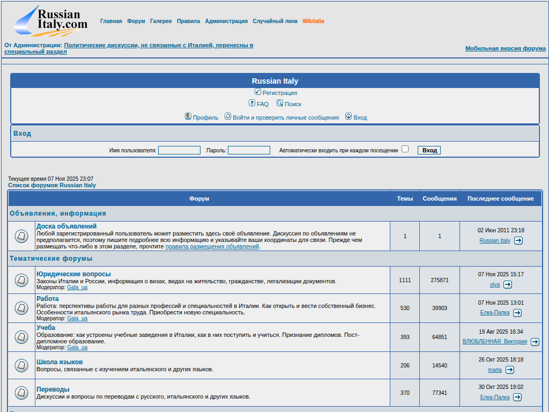Open latest post arrow for Юридические вопросы

[x=508, y=285]
